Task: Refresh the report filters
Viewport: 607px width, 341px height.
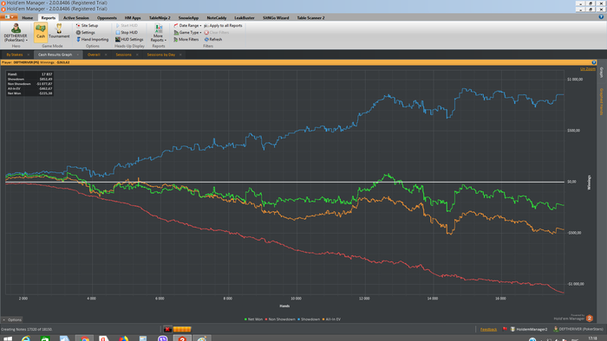Action: pyautogui.click(x=213, y=40)
